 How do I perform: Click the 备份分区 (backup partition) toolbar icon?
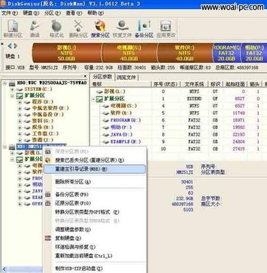coord(144,29)
